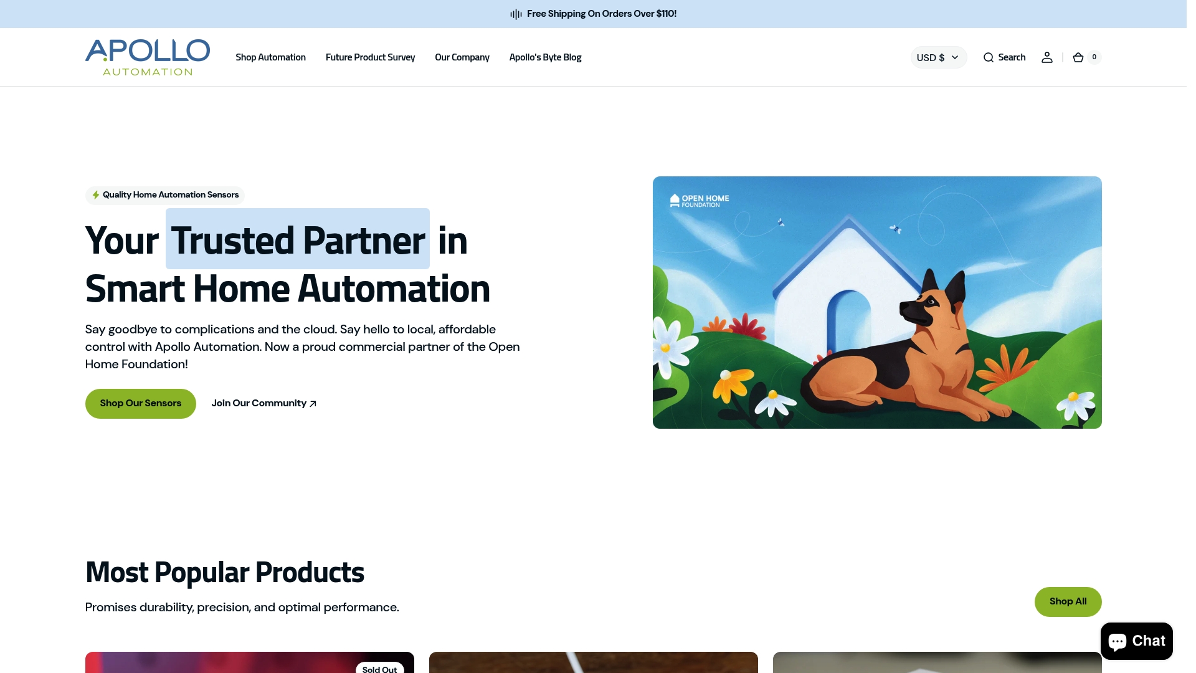Follow the Join Our Community link
The image size is (1196, 673).
pos(264,404)
